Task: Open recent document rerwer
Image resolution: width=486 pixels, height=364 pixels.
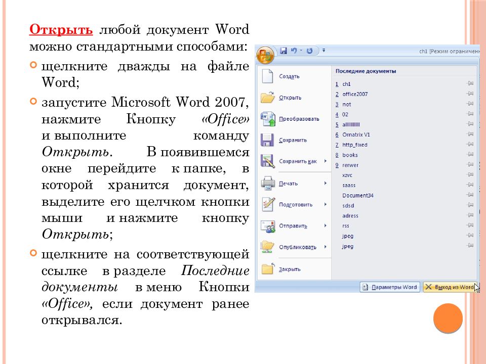Action: click(350, 165)
